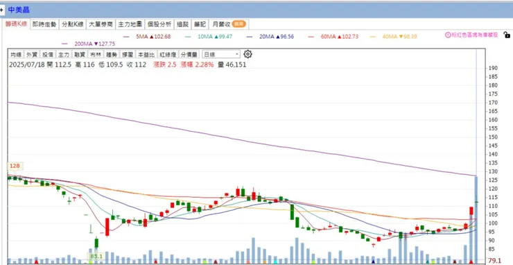
Task: Open the 分點K線 tab
Action: pos(73,24)
